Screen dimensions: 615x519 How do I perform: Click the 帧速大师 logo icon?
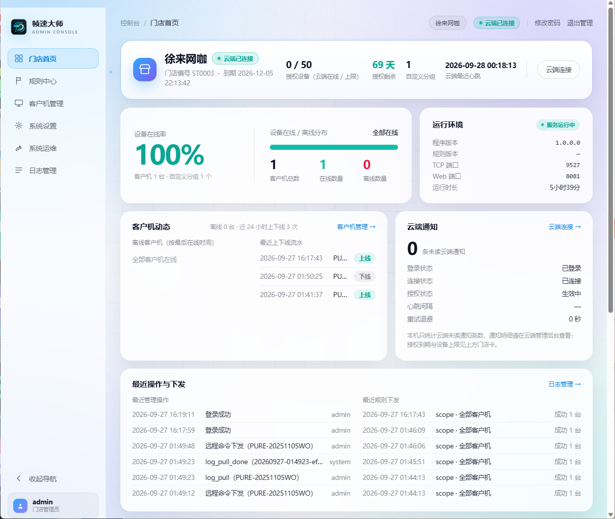pos(19,27)
